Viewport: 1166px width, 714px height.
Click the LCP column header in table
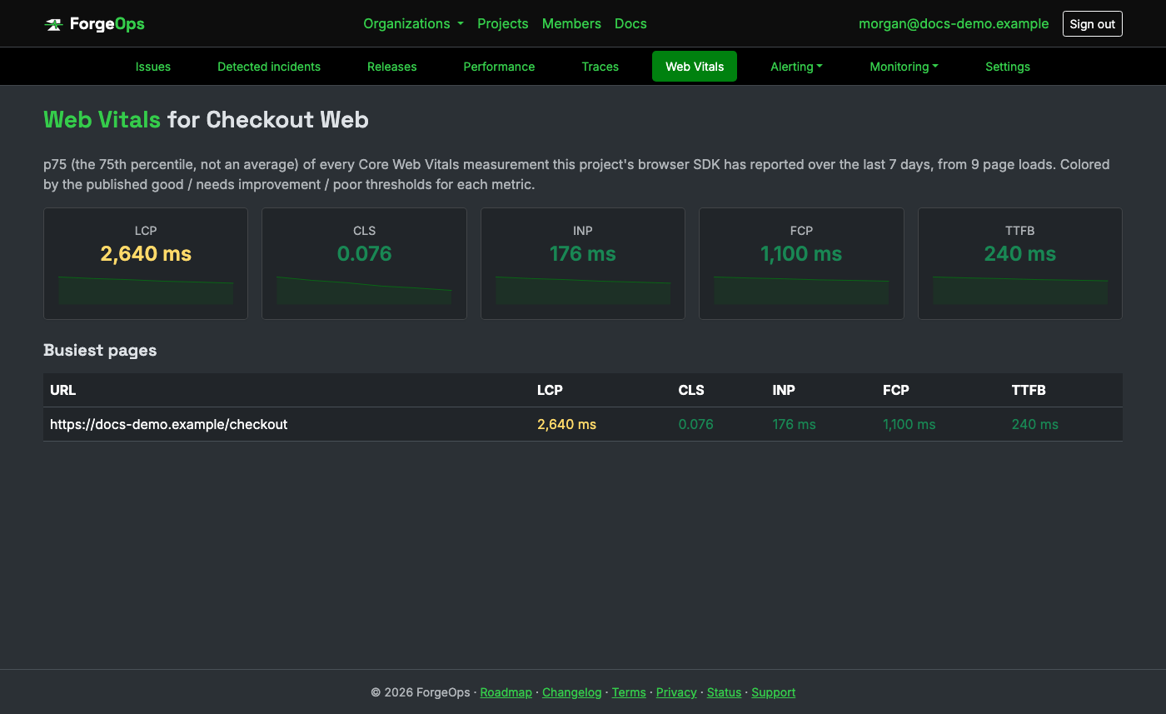550,390
